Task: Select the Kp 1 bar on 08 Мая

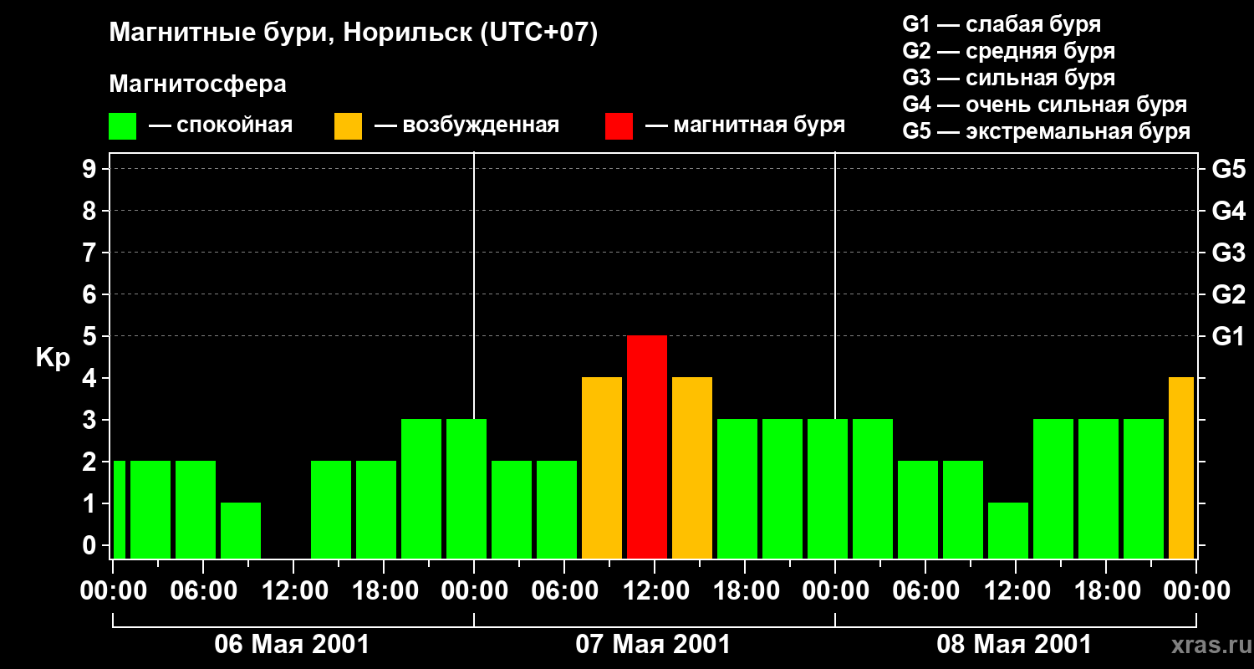Action: pos(1008,530)
